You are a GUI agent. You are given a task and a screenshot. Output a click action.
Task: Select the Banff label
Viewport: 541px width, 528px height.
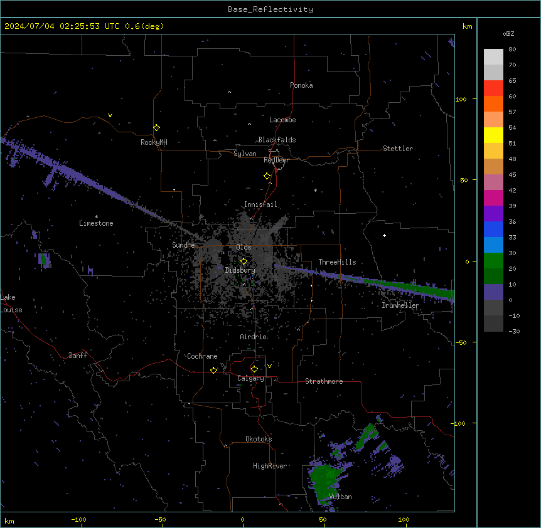point(78,356)
